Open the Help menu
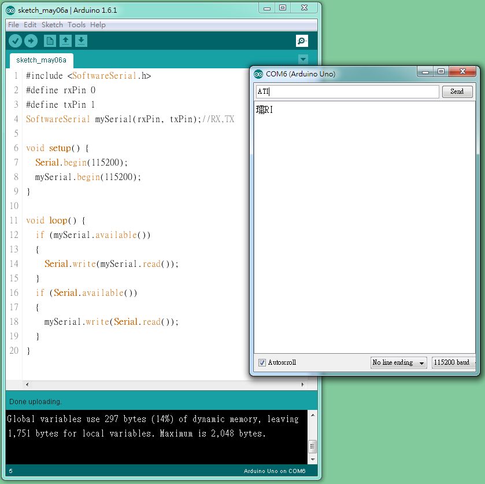 coord(98,25)
